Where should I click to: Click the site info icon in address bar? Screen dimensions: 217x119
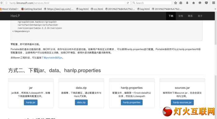tap(7, 3)
